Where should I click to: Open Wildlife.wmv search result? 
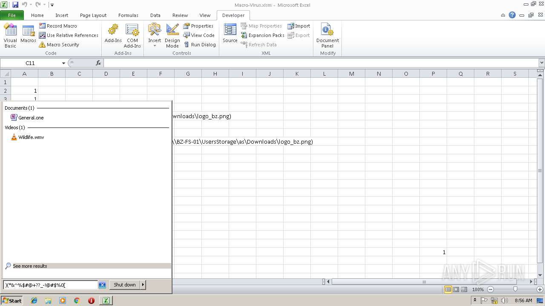pos(27,137)
